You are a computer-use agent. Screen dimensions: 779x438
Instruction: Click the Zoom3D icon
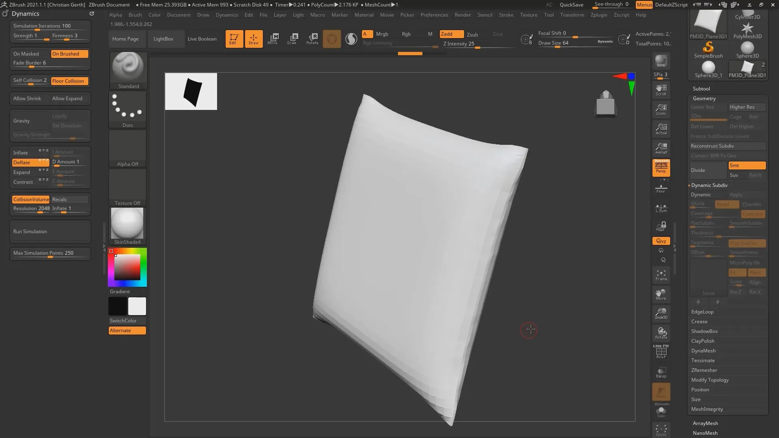click(x=661, y=314)
